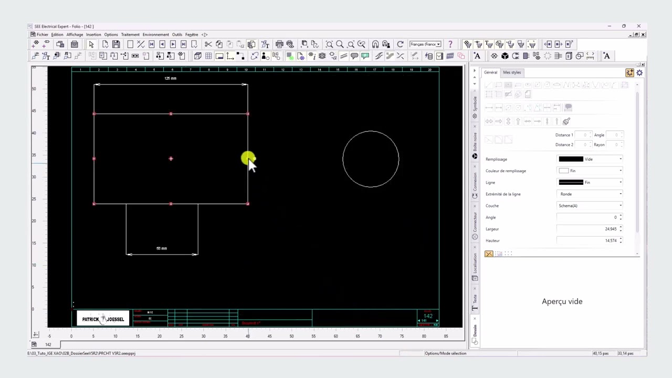The width and height of the screenshot is (672, 378).
Task: Click the purple question mark help icon
Action: pyautogui.click(x=450, y=44)
